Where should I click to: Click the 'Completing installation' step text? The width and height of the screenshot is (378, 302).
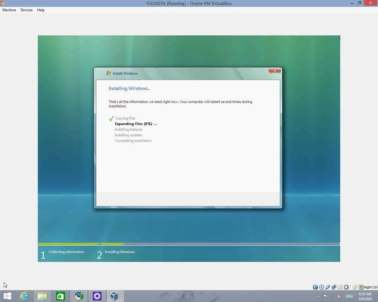pos(133,141)
